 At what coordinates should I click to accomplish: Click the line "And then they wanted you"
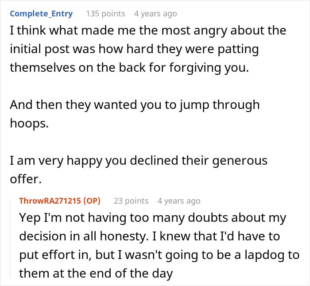pos(135,105)
